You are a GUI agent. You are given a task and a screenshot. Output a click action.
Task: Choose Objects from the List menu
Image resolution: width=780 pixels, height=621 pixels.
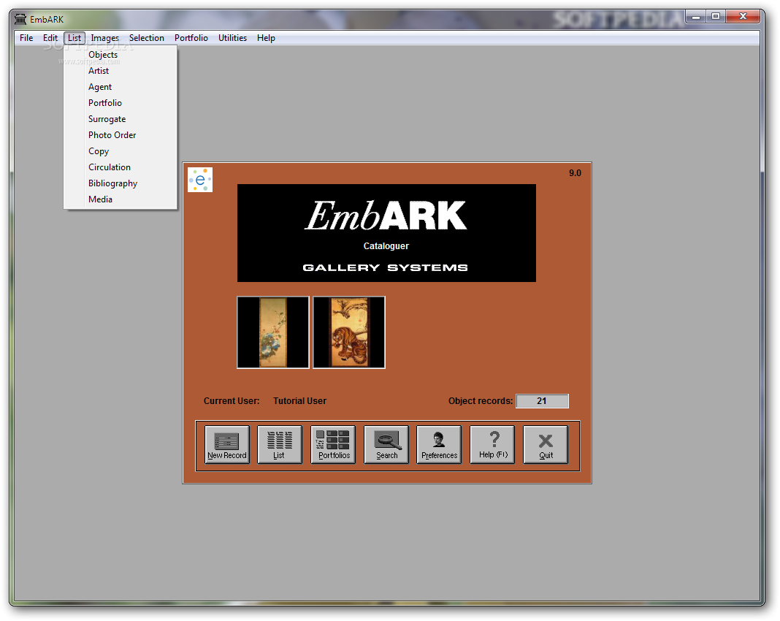coord(121,55)
